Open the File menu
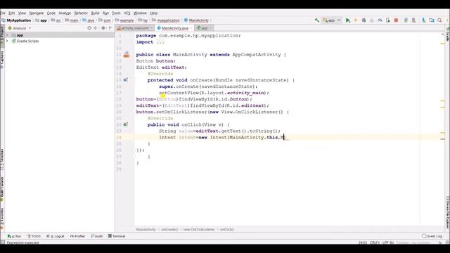The height and width of the screenshot is (253, 450). click(3, 13)
